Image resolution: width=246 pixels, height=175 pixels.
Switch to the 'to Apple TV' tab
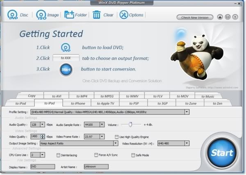point(105,103)
